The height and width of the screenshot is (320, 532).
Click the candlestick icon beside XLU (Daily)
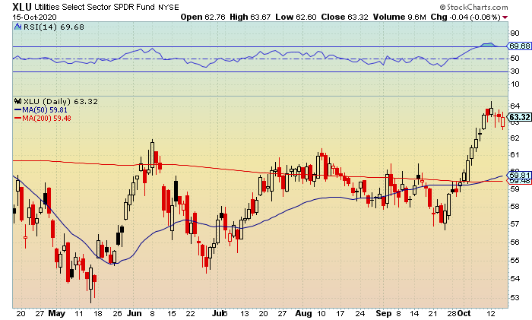pos(17,101)
